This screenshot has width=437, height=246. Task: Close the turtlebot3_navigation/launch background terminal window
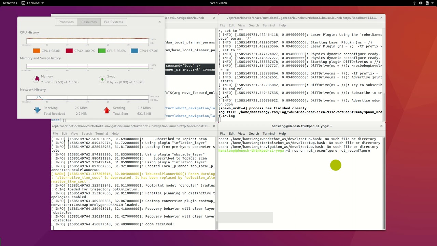214,18
